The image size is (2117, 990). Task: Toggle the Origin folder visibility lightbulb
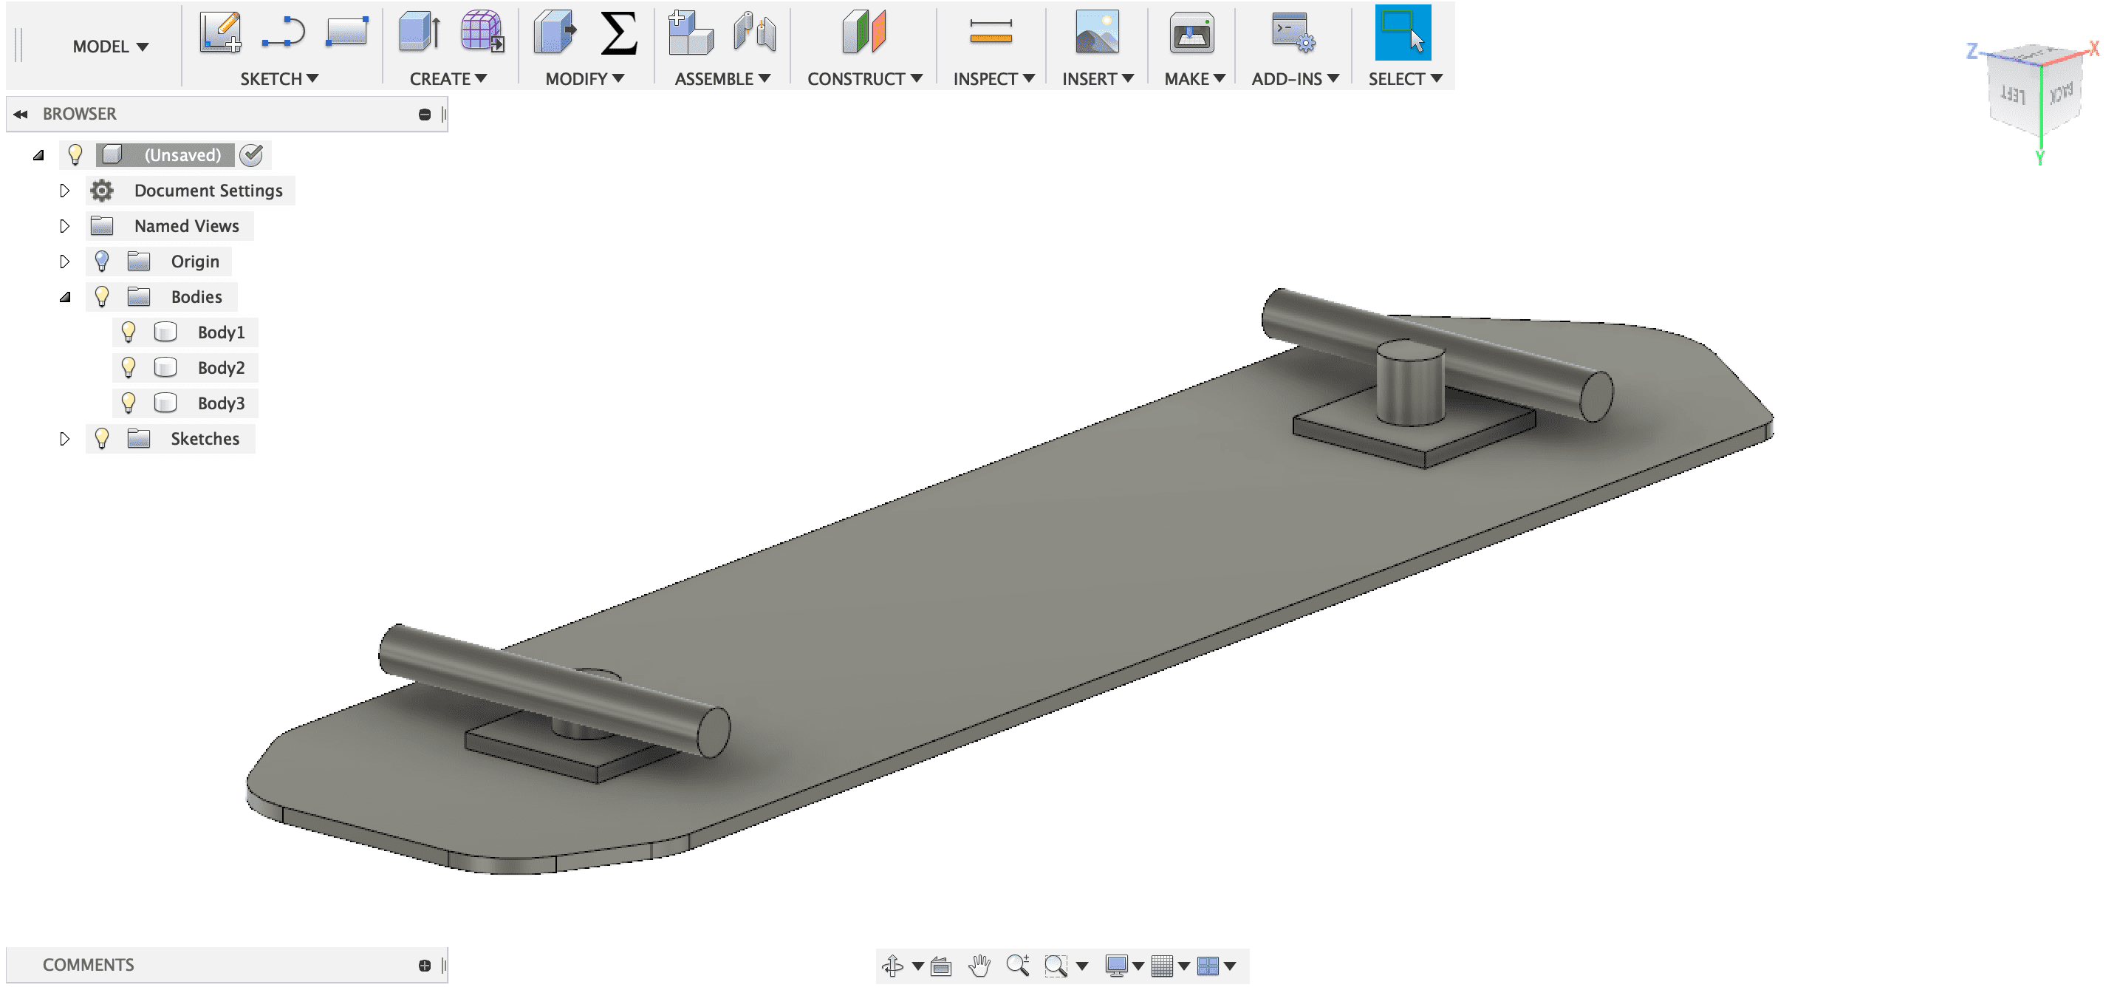point(102,262)
